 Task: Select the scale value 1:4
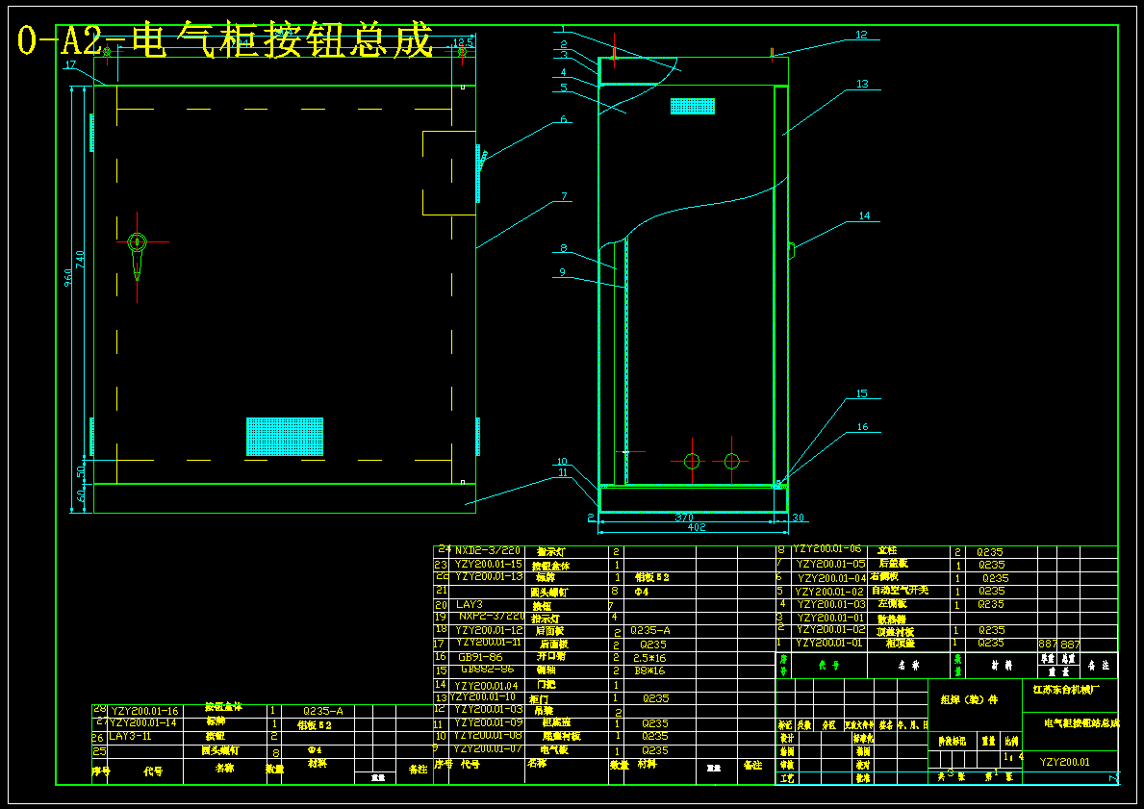[1013, 757]
